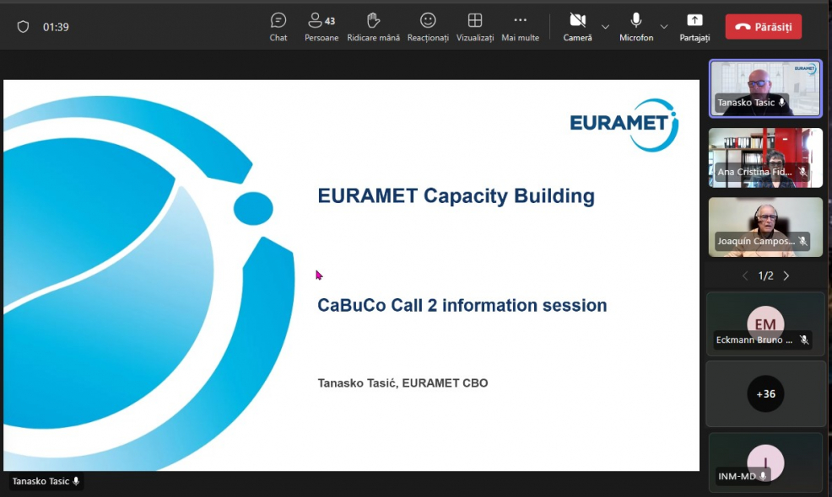
Task: Expand the camera options arrow
Action: click(605, 26)
